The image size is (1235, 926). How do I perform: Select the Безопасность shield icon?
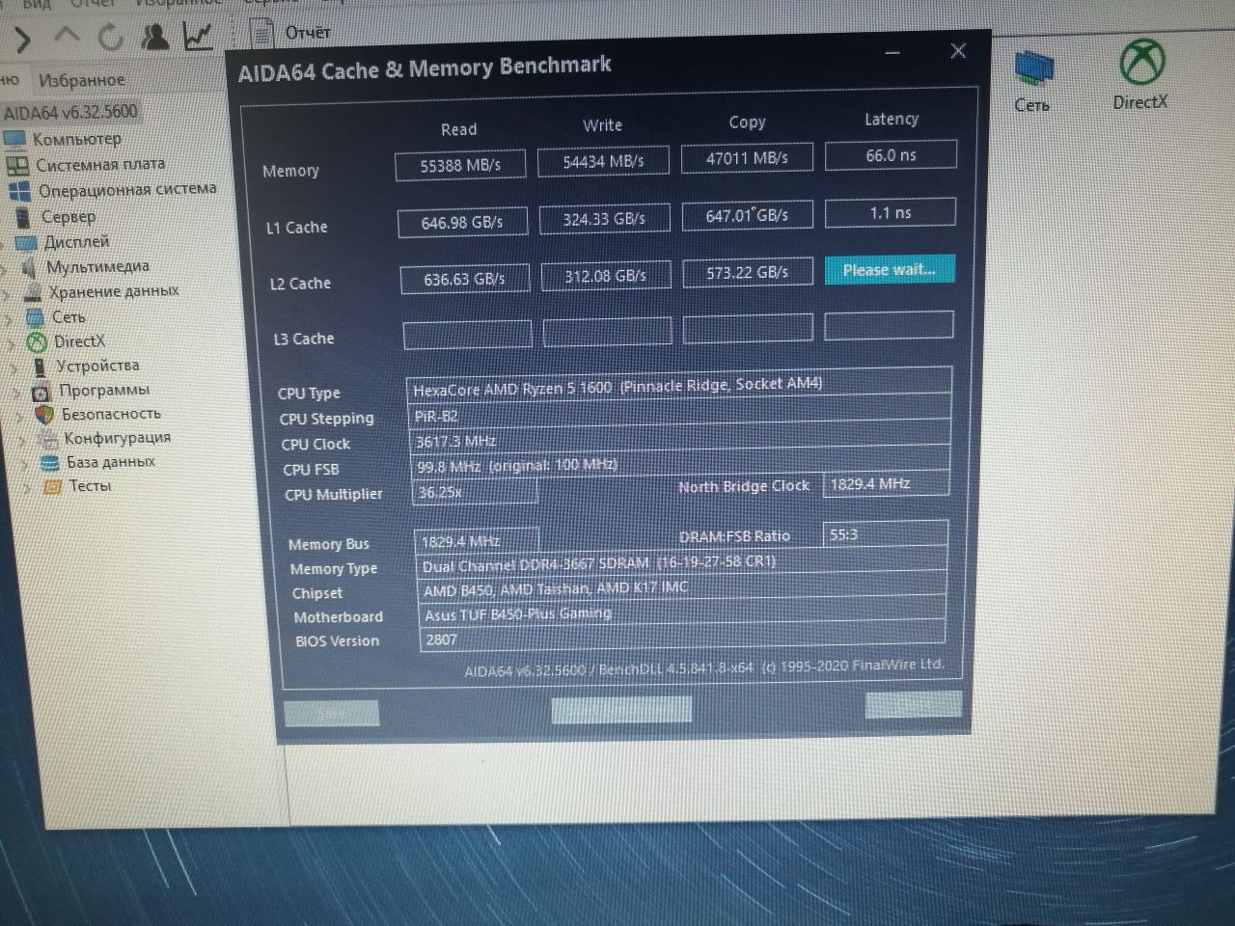click(44, 415)
